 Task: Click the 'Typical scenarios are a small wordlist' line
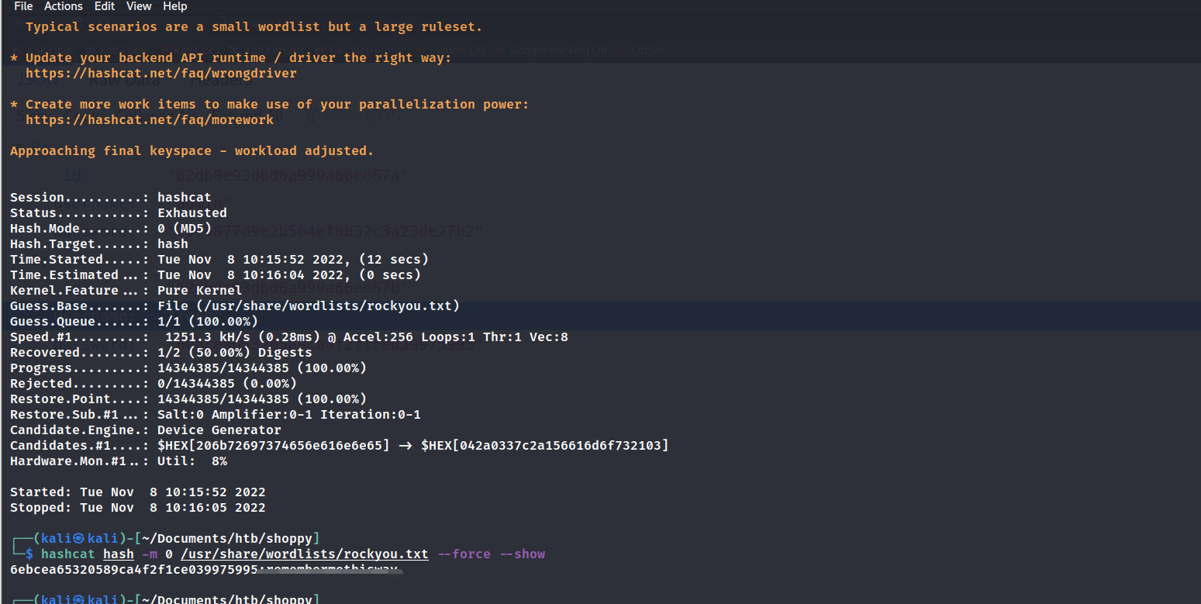point(254,27)
